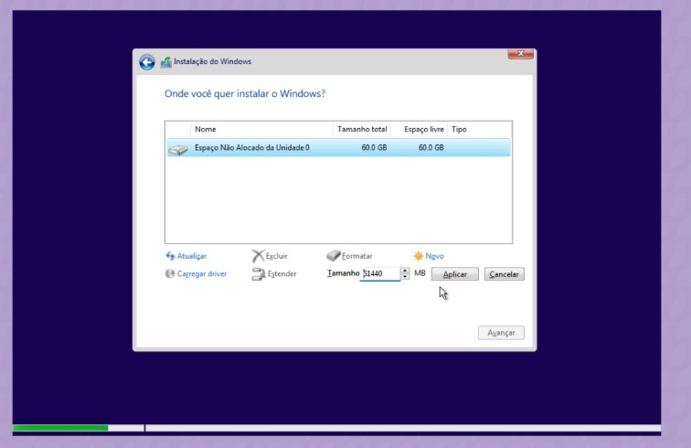Screen dimensions: 691x448
Task: Click the Carregar driver disc icon
Action: [170, 274]
